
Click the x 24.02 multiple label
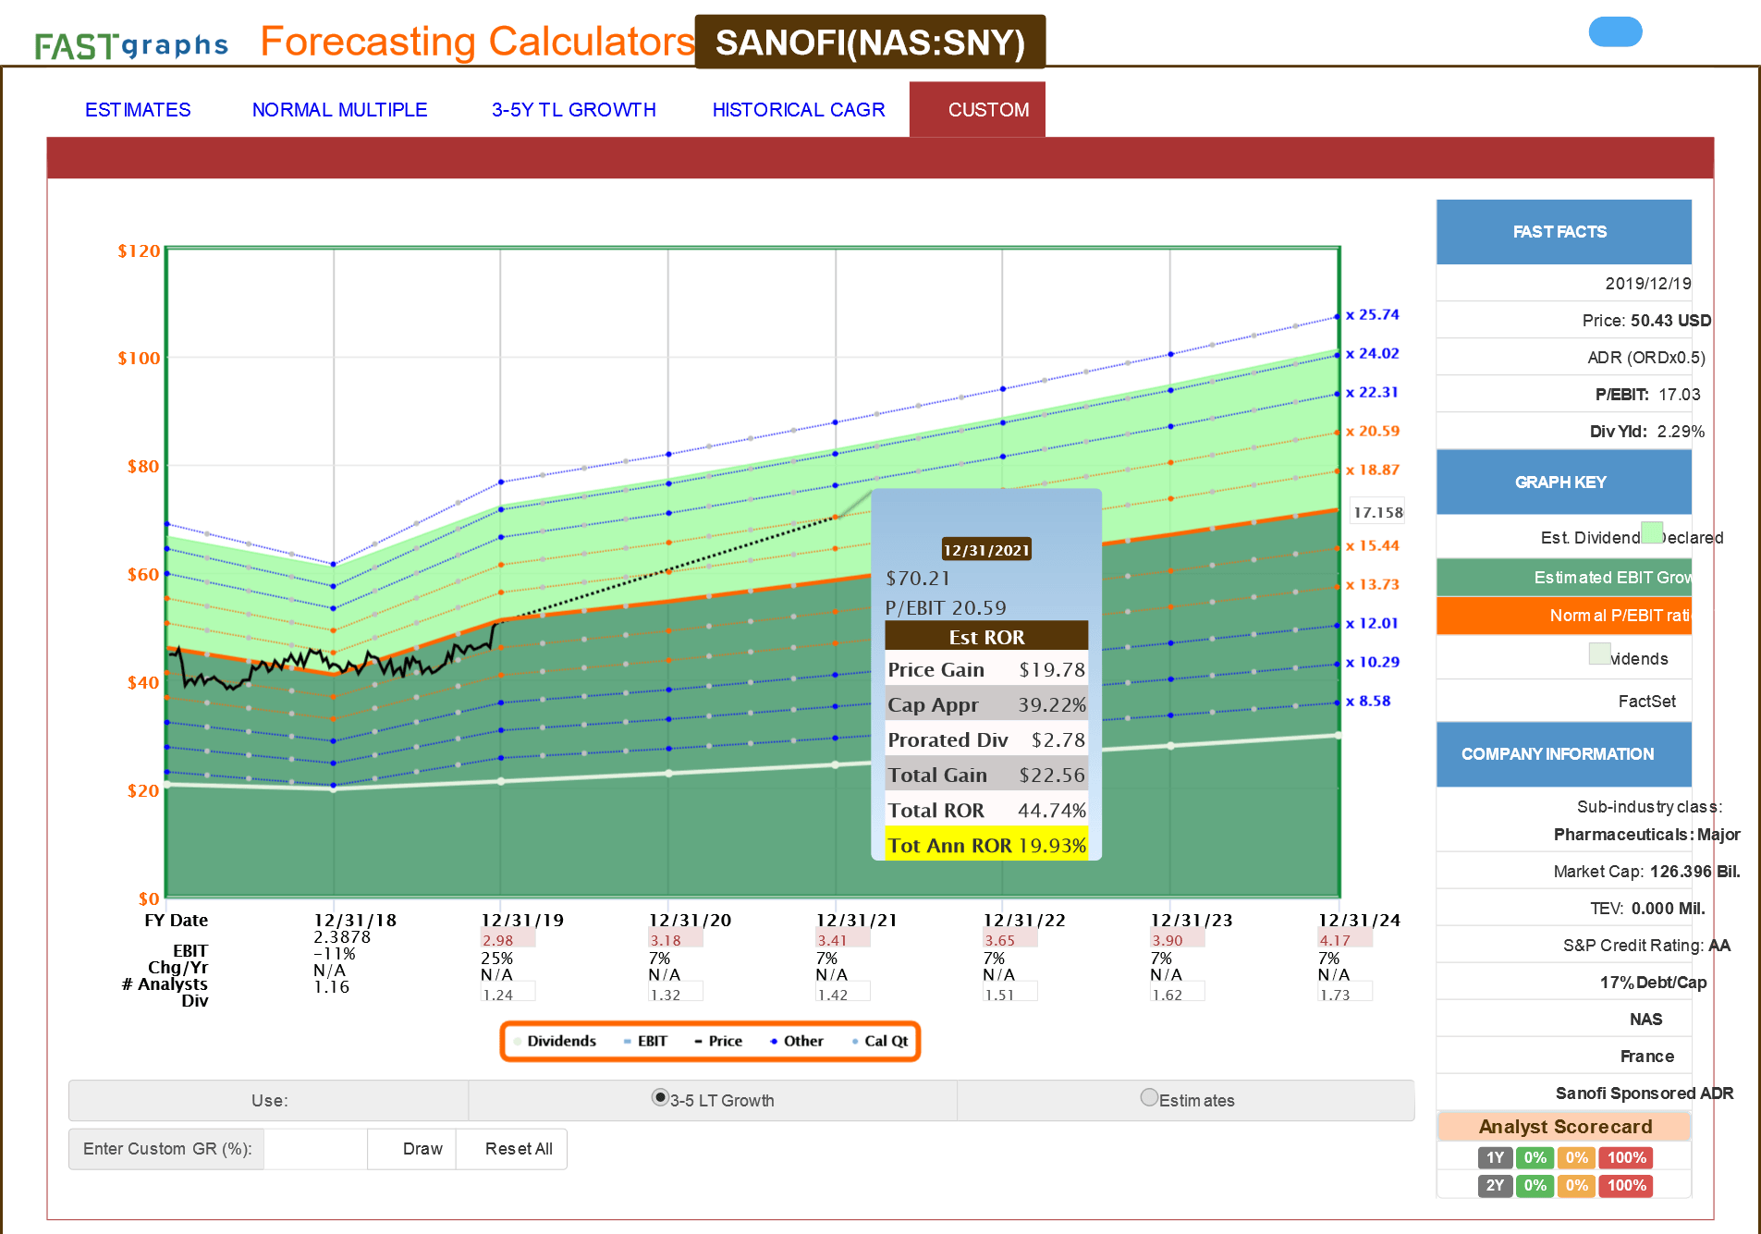coord(1373,354)
